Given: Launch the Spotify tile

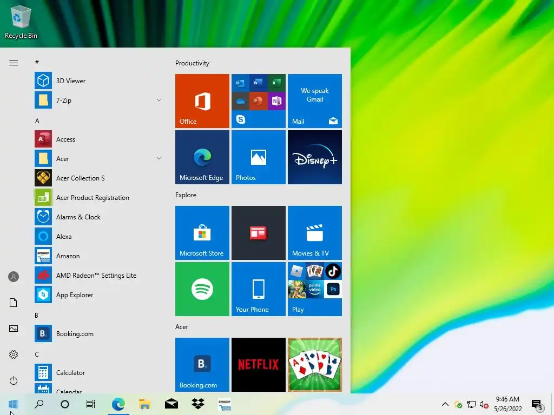Looking at the screenshot, I should point(202,289).
